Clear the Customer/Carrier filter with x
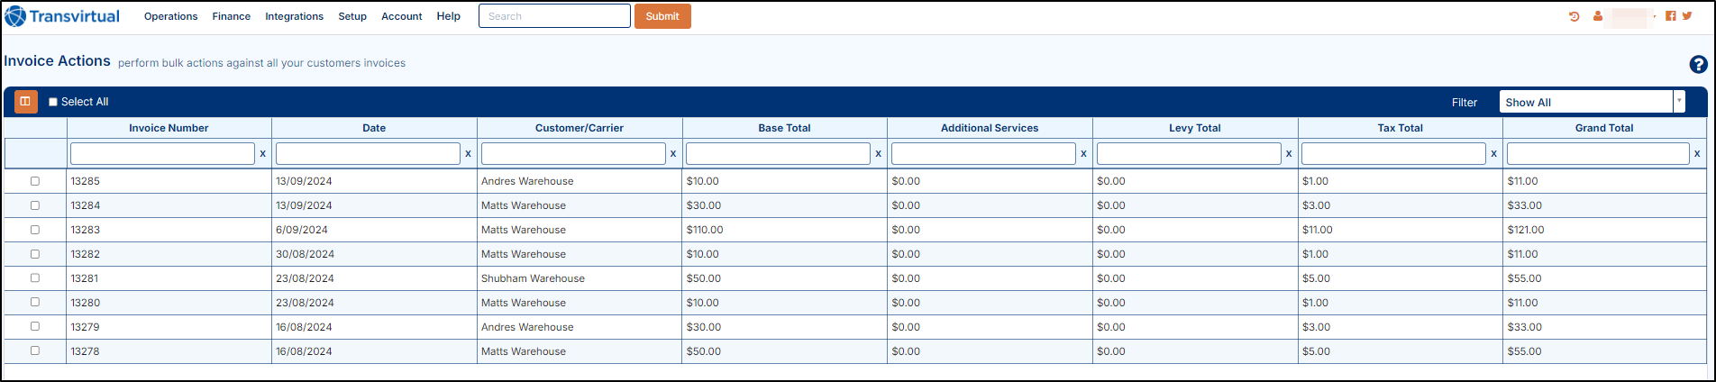This screenshot has width=1716, height=382. pyautogui.click(x=673, y=154)
